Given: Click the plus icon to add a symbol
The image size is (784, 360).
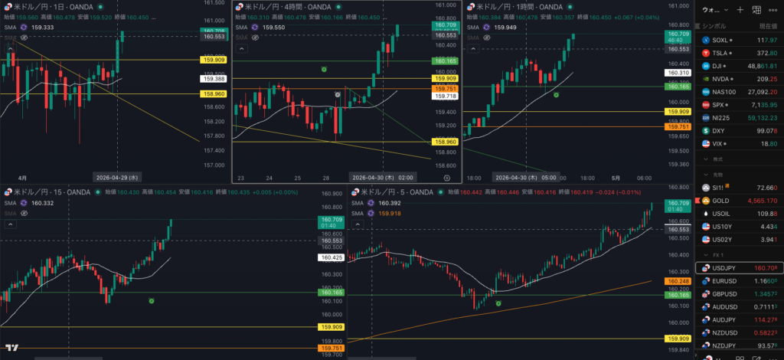Looking at the screenshot, I should click(x=740, y=10).
